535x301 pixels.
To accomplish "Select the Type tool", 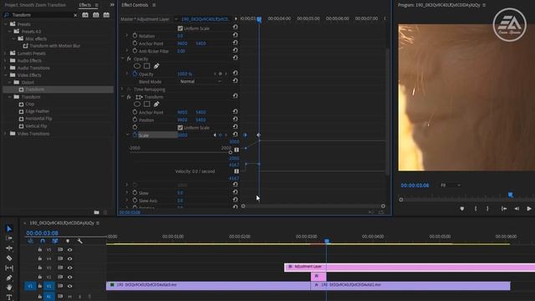I will [9, 298].
